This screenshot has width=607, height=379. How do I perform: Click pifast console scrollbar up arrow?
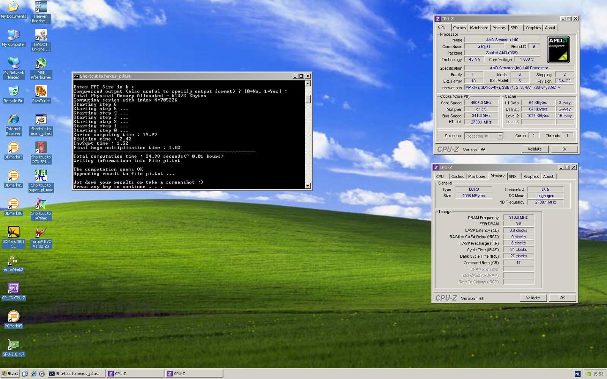coord(308,83)
